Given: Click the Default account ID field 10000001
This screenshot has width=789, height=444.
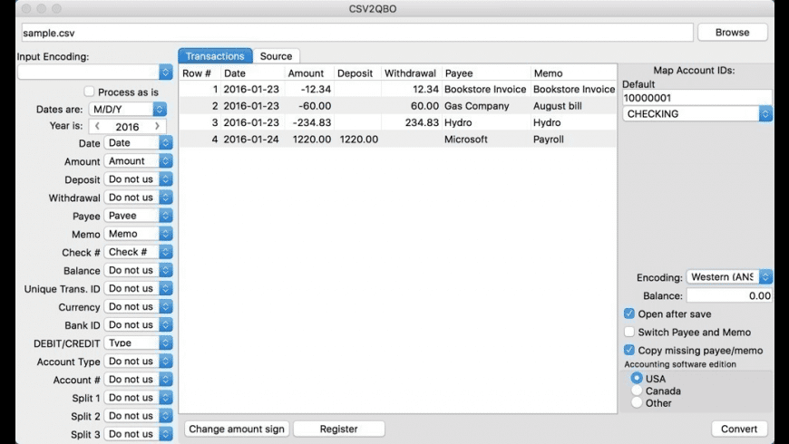Looking at the screenshot, I should [696, 98].
